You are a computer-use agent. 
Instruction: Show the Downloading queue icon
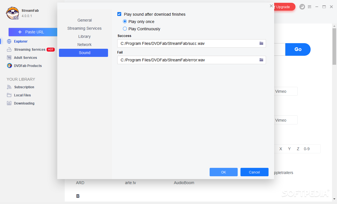[x=9, y=103]
